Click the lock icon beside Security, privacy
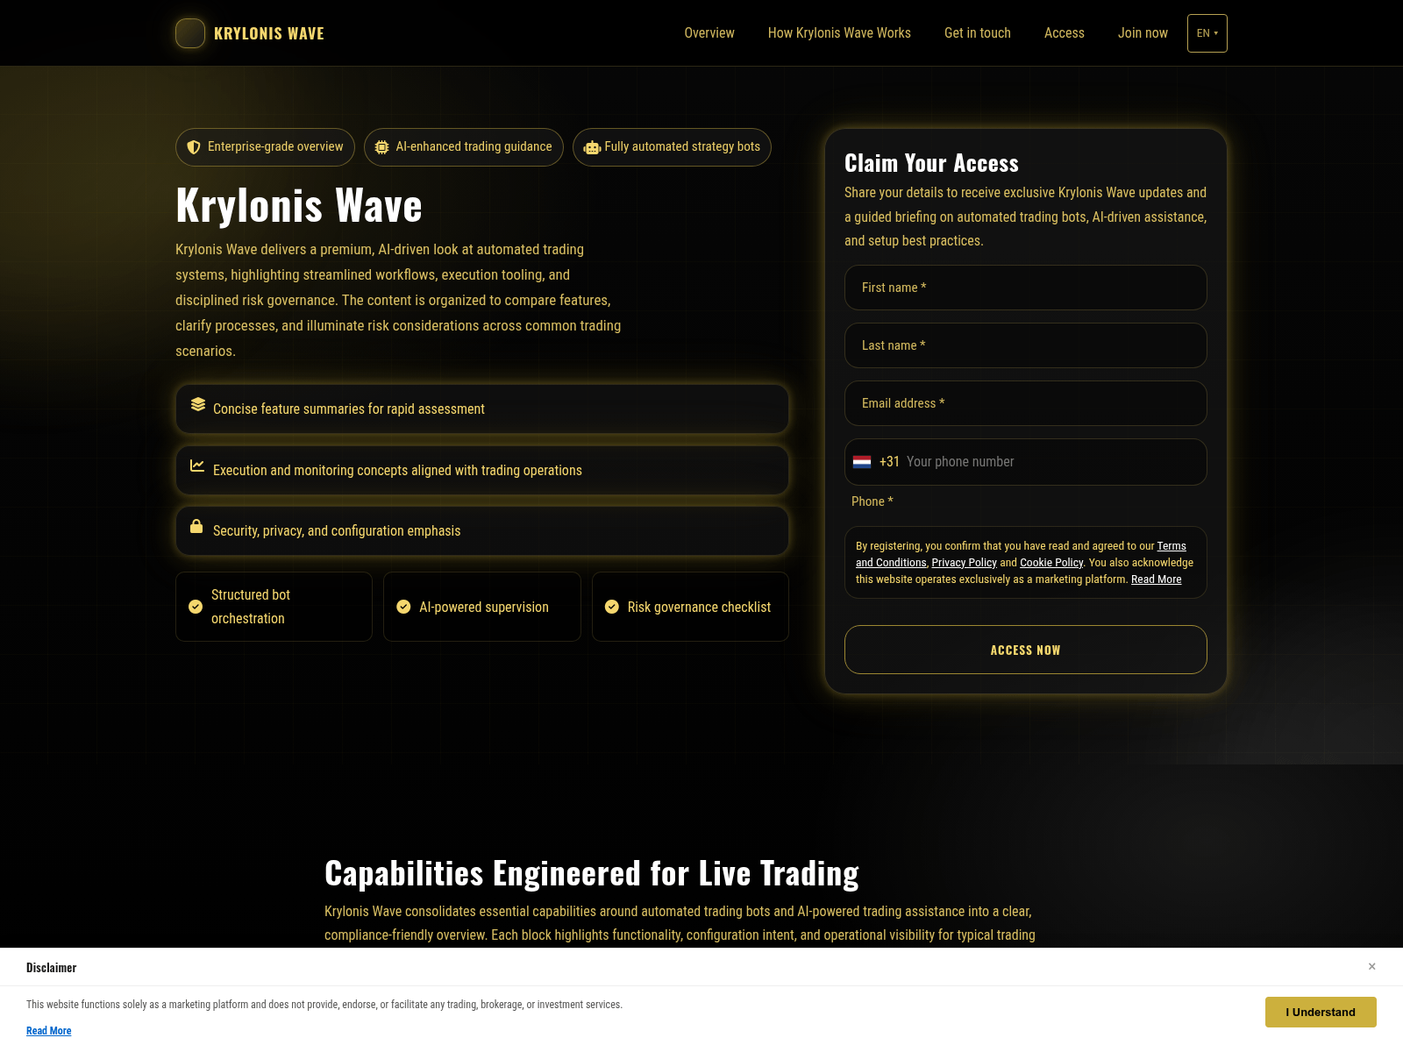The image size is (1403, 1052). tap(196, 526)
